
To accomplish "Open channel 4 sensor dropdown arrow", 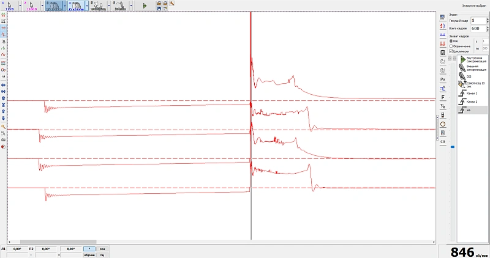I will pos(87,6).
